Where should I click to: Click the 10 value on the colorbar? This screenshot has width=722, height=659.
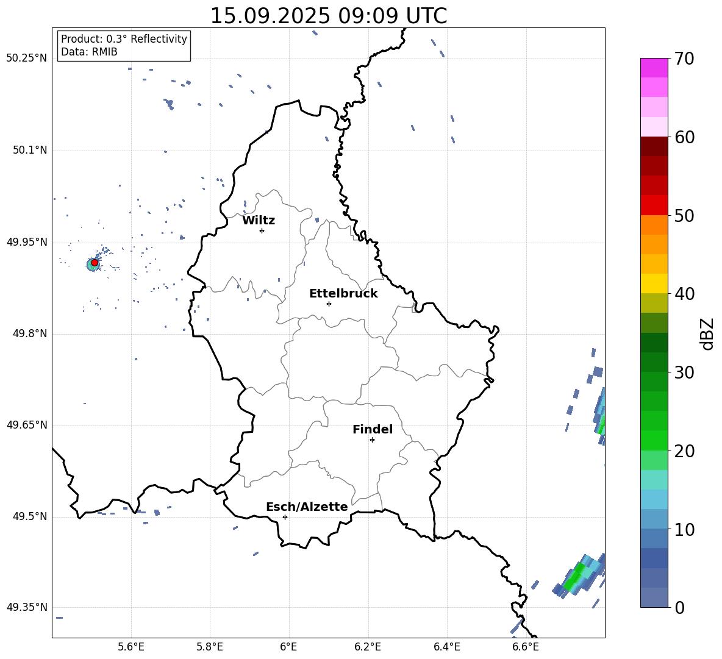pos(684,530)
